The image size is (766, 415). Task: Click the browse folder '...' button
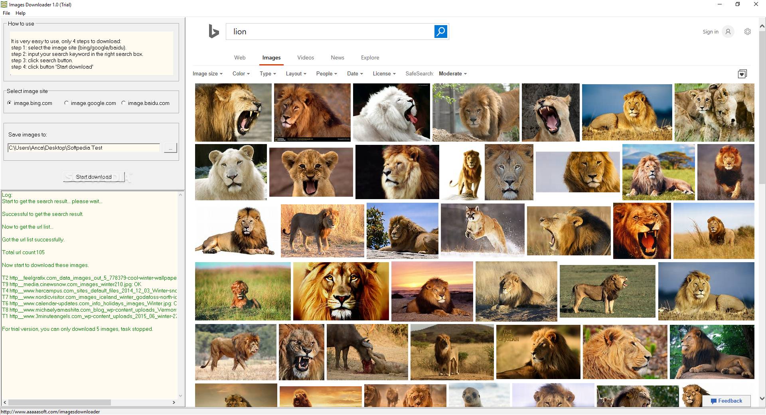(x=170, y=148)
